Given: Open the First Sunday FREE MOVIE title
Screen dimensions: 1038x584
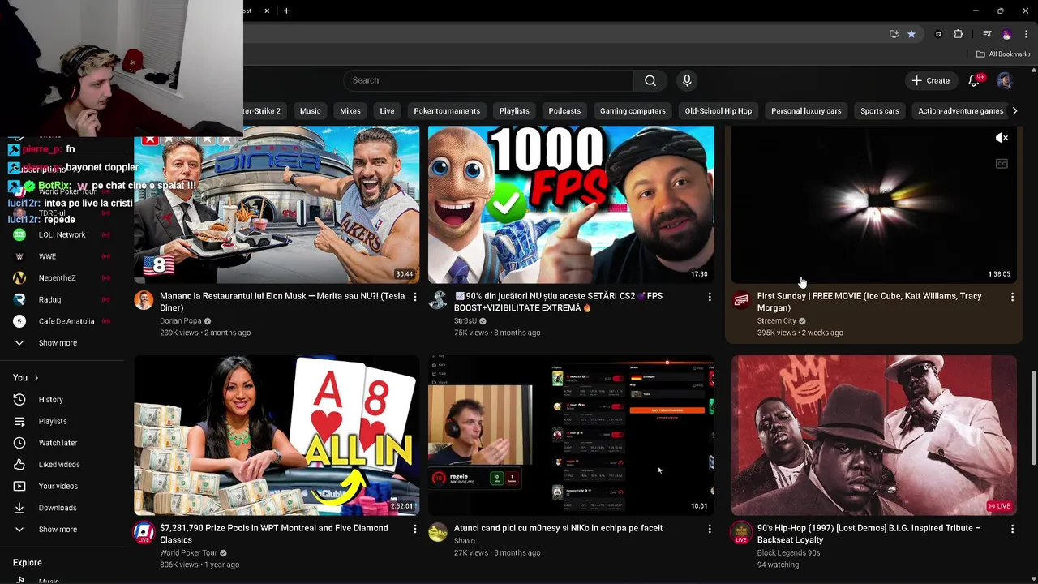Looking at the screenshot, I should tap(869, 302).
